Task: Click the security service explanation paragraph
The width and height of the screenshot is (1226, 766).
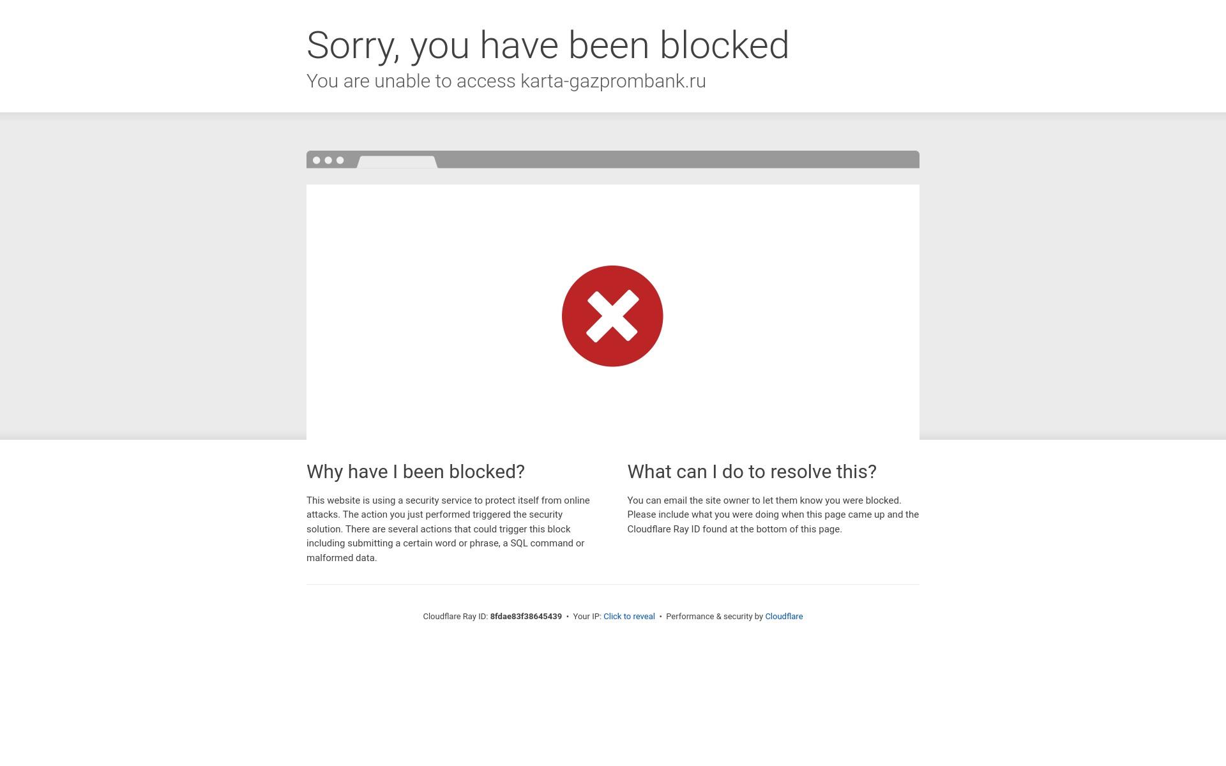Action: pyautogui.click(x=448, y=529)
